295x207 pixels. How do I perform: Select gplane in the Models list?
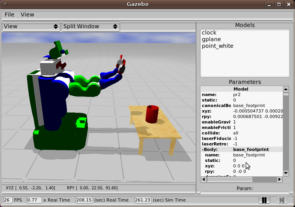[x=211, y=39]
